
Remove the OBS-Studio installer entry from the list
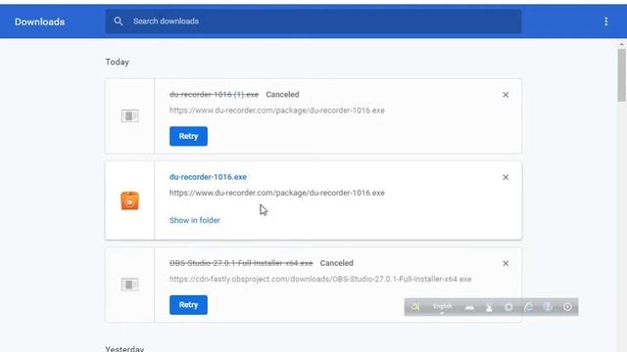506,263
